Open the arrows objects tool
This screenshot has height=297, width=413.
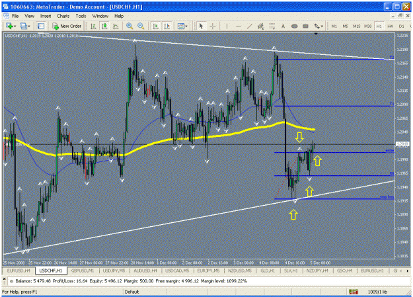tap(317, 26)
